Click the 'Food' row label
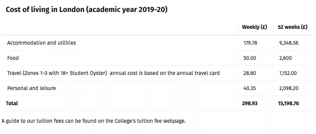 (13, 58)
